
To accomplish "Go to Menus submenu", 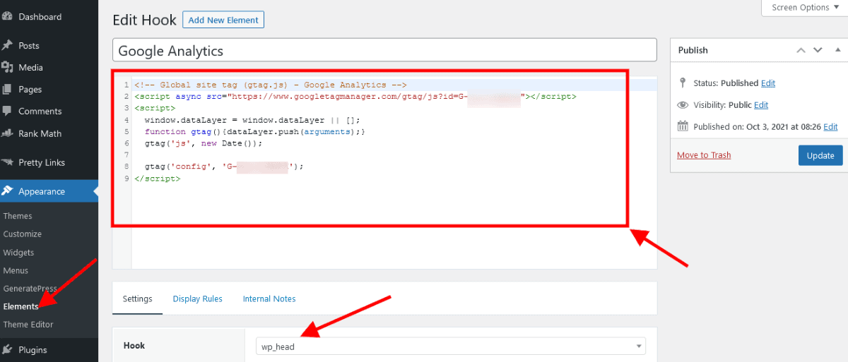I will coord(16,270).
